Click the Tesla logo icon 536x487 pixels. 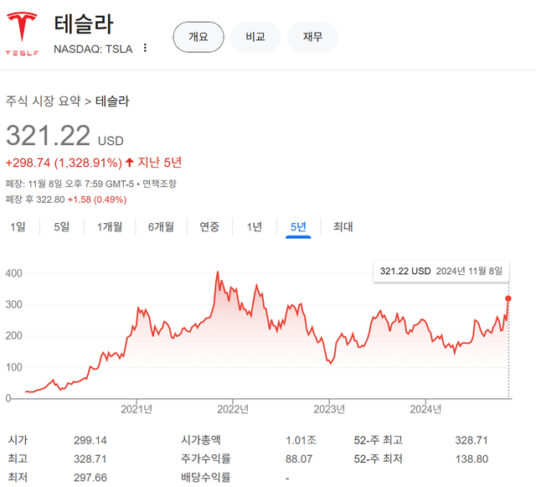[x=23, y=35]
